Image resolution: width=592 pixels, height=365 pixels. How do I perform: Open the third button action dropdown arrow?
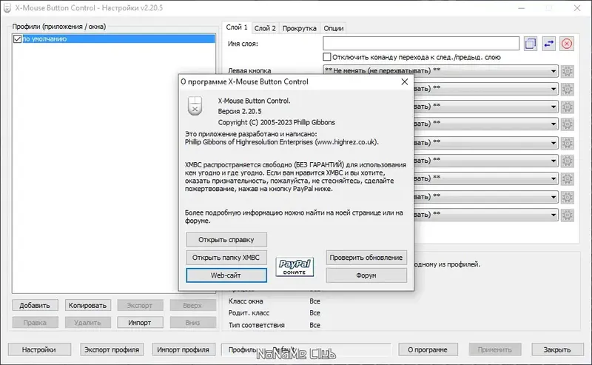(x=553, y=107)
